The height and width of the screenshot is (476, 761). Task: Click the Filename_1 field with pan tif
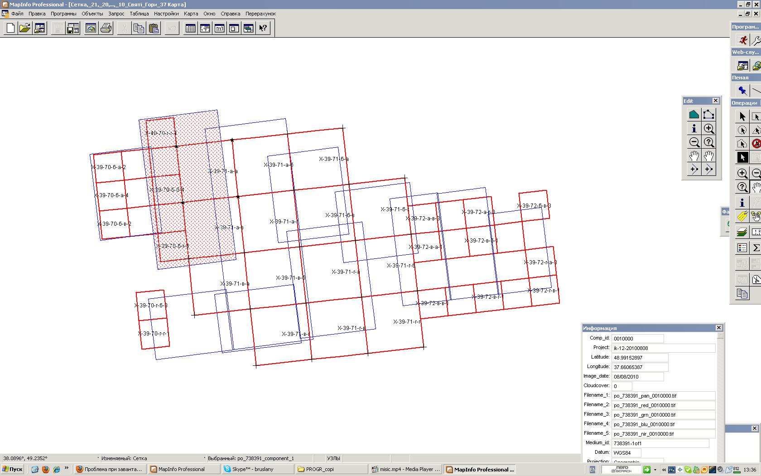click(x=663, y=396)
